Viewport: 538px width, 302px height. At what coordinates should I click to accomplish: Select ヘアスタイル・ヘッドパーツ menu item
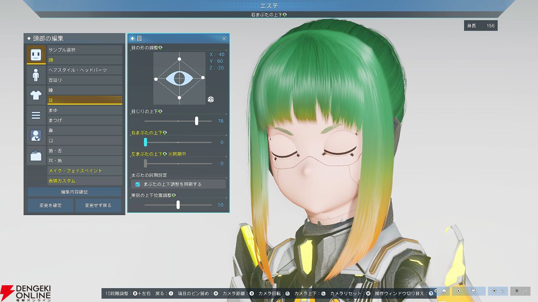[x=84, y=70]
